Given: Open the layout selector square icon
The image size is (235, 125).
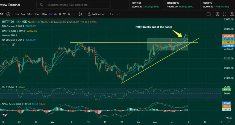Looking at the screenshot, I should pos(208,14).
